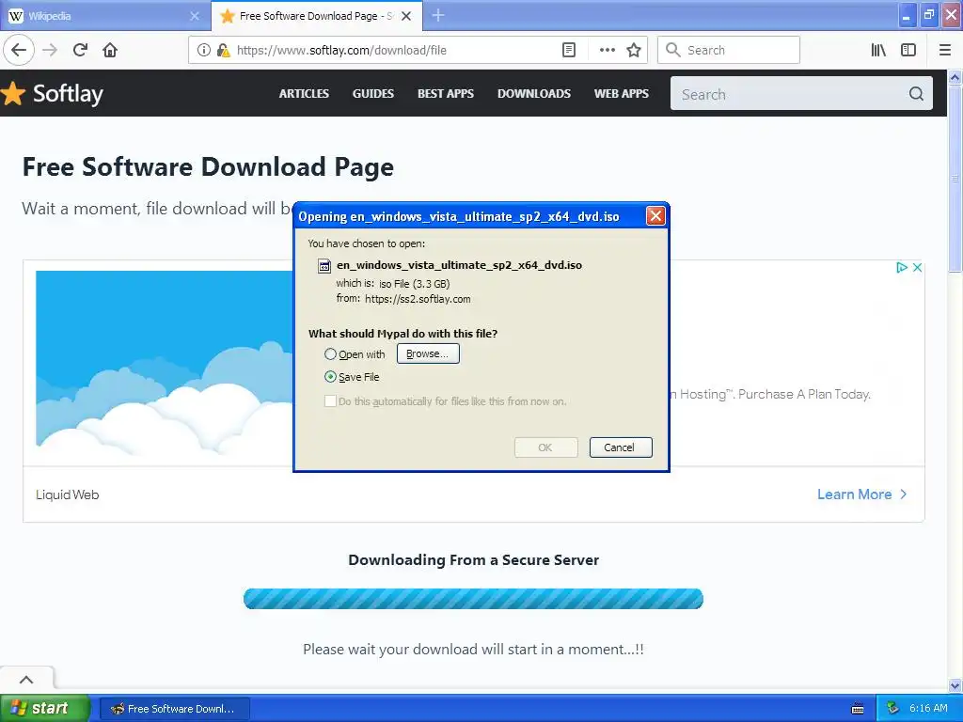Click the 6:16 AM taskbar clock

tap(928, 709)
